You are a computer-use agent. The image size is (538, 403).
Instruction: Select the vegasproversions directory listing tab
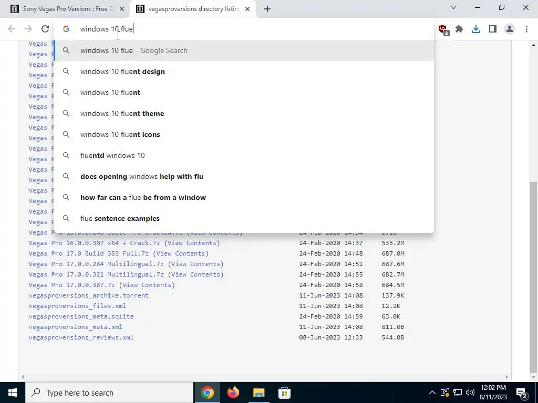pos(193,9)
